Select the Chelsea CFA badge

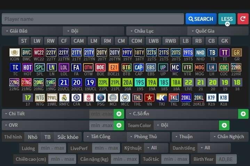[76, 98]
